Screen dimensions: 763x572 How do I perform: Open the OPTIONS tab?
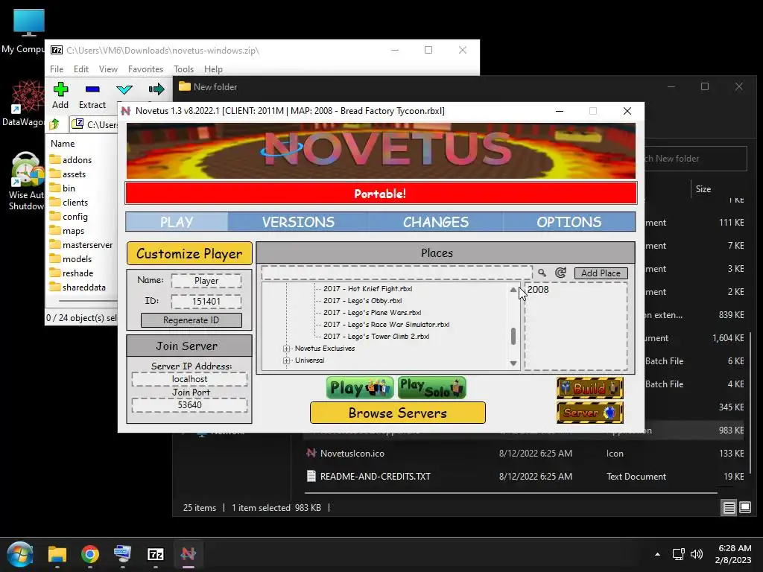[x=569, y=222]
